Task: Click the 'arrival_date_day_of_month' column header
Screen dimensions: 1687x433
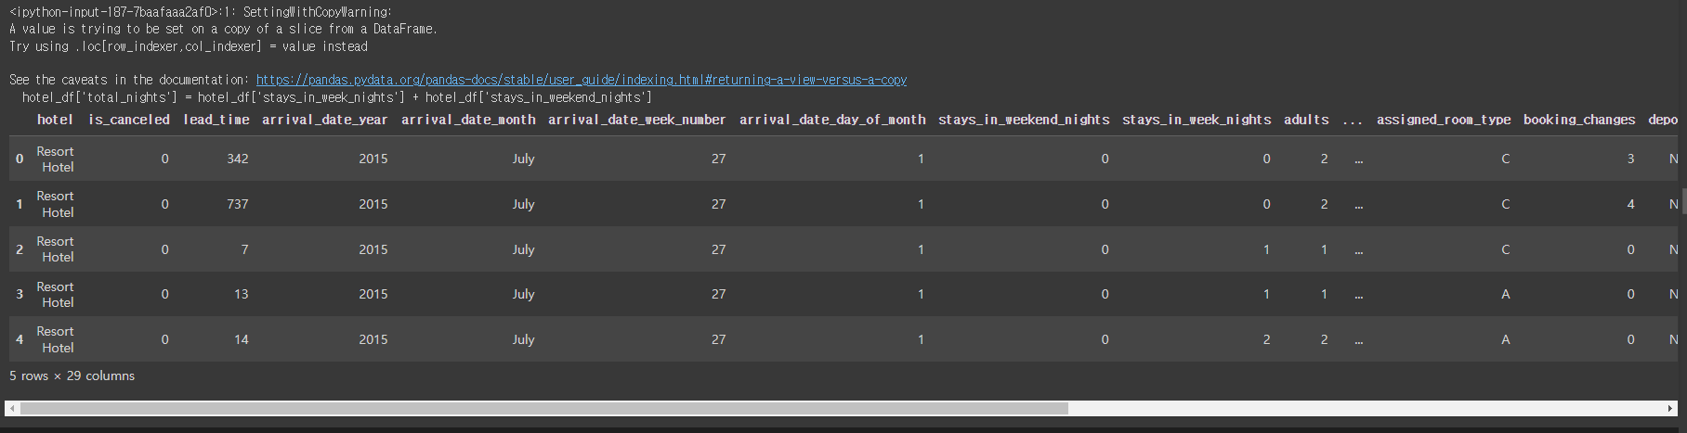Action: coord(832,120)
